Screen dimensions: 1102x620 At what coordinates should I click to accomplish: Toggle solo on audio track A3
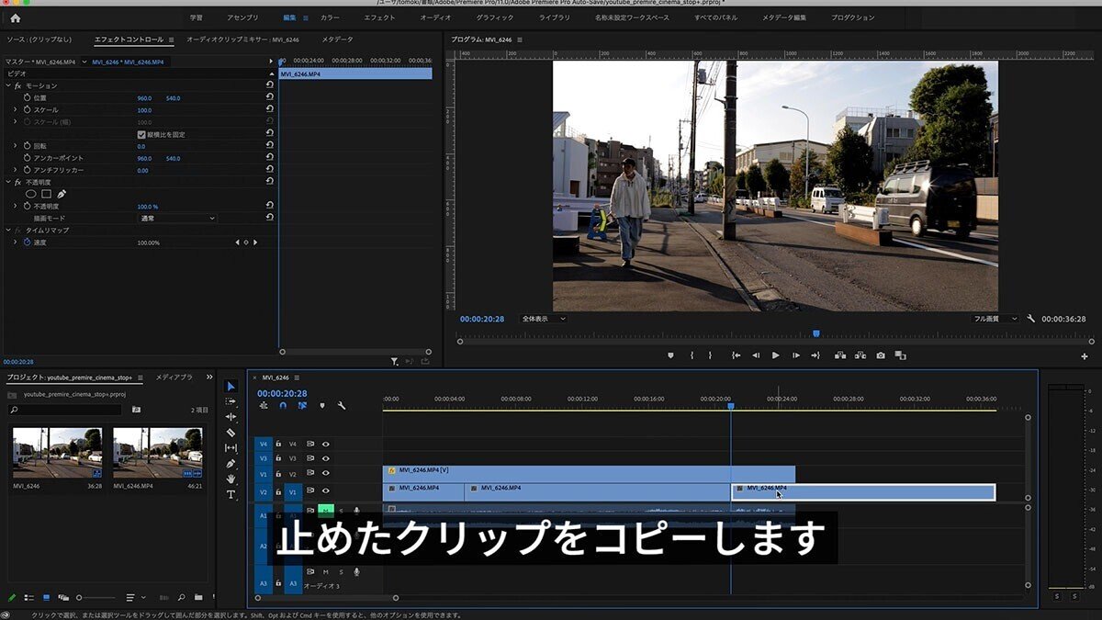coord(341,571)
